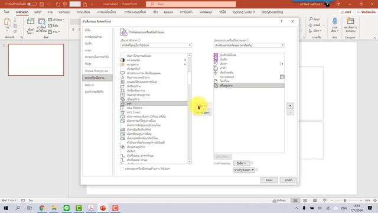Click Cancel button in options dialog
Image resolution: width=378 pixels, height=213 pixels.
288,180
